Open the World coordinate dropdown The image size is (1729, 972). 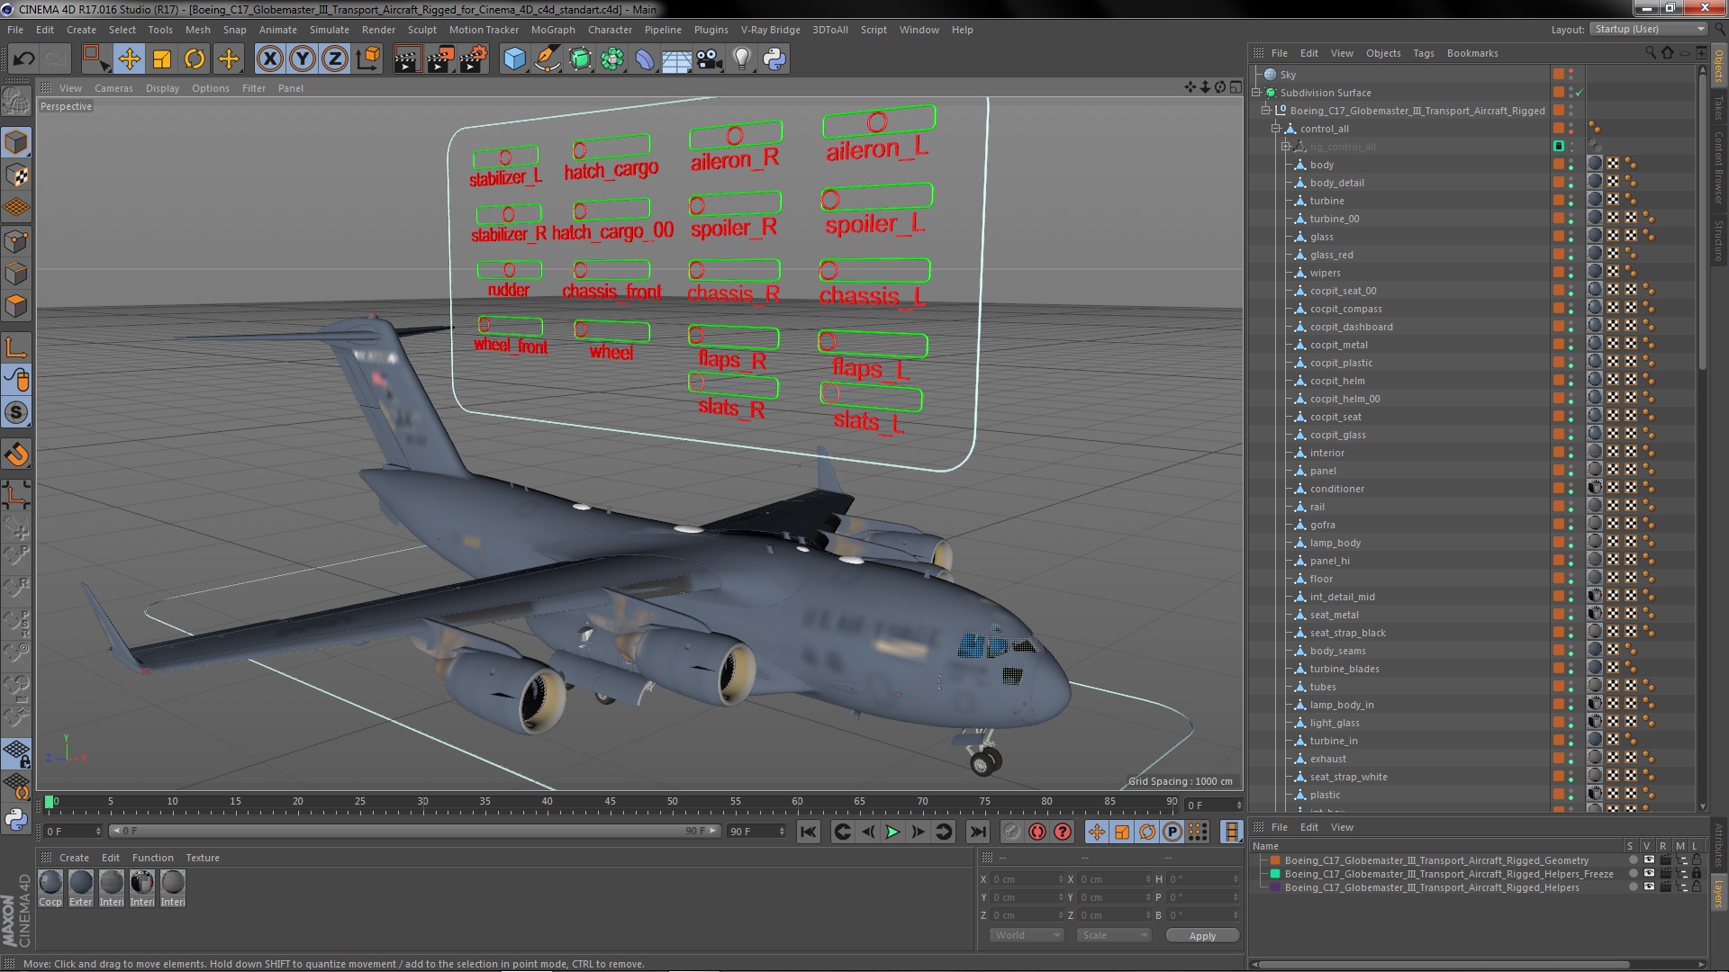(x=1027, y=935)
